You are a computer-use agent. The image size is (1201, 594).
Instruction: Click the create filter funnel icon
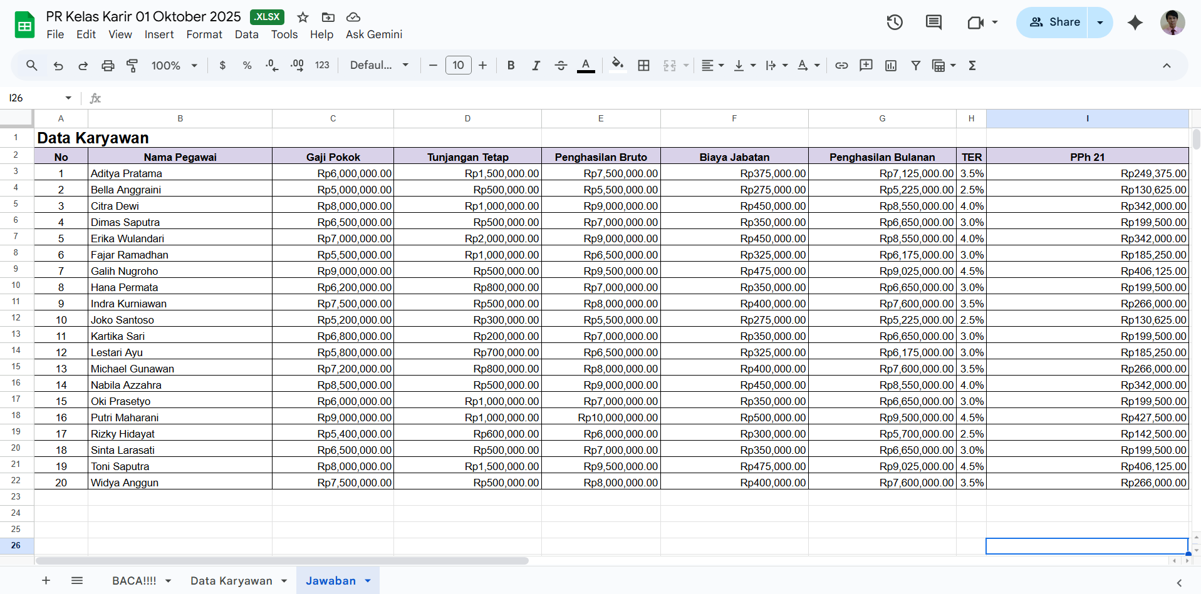[915, 66]
